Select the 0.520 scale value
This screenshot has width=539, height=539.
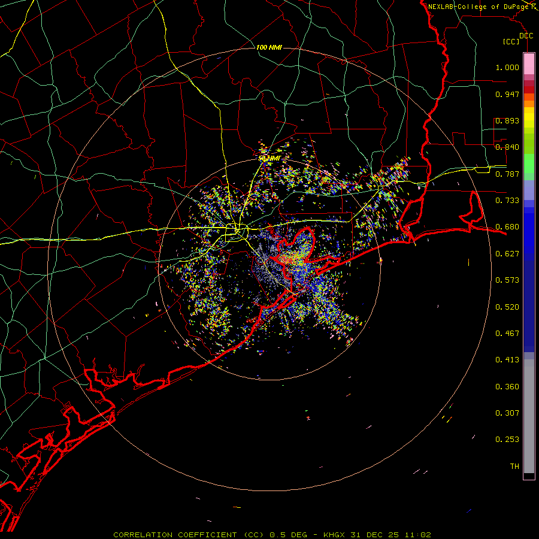[507, 307]
